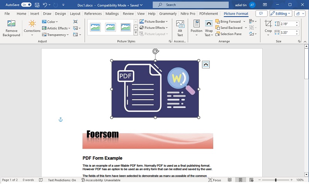Click the shape width field showing 3.33"
This screenshot has width=309, height=184.
(287, 33)
